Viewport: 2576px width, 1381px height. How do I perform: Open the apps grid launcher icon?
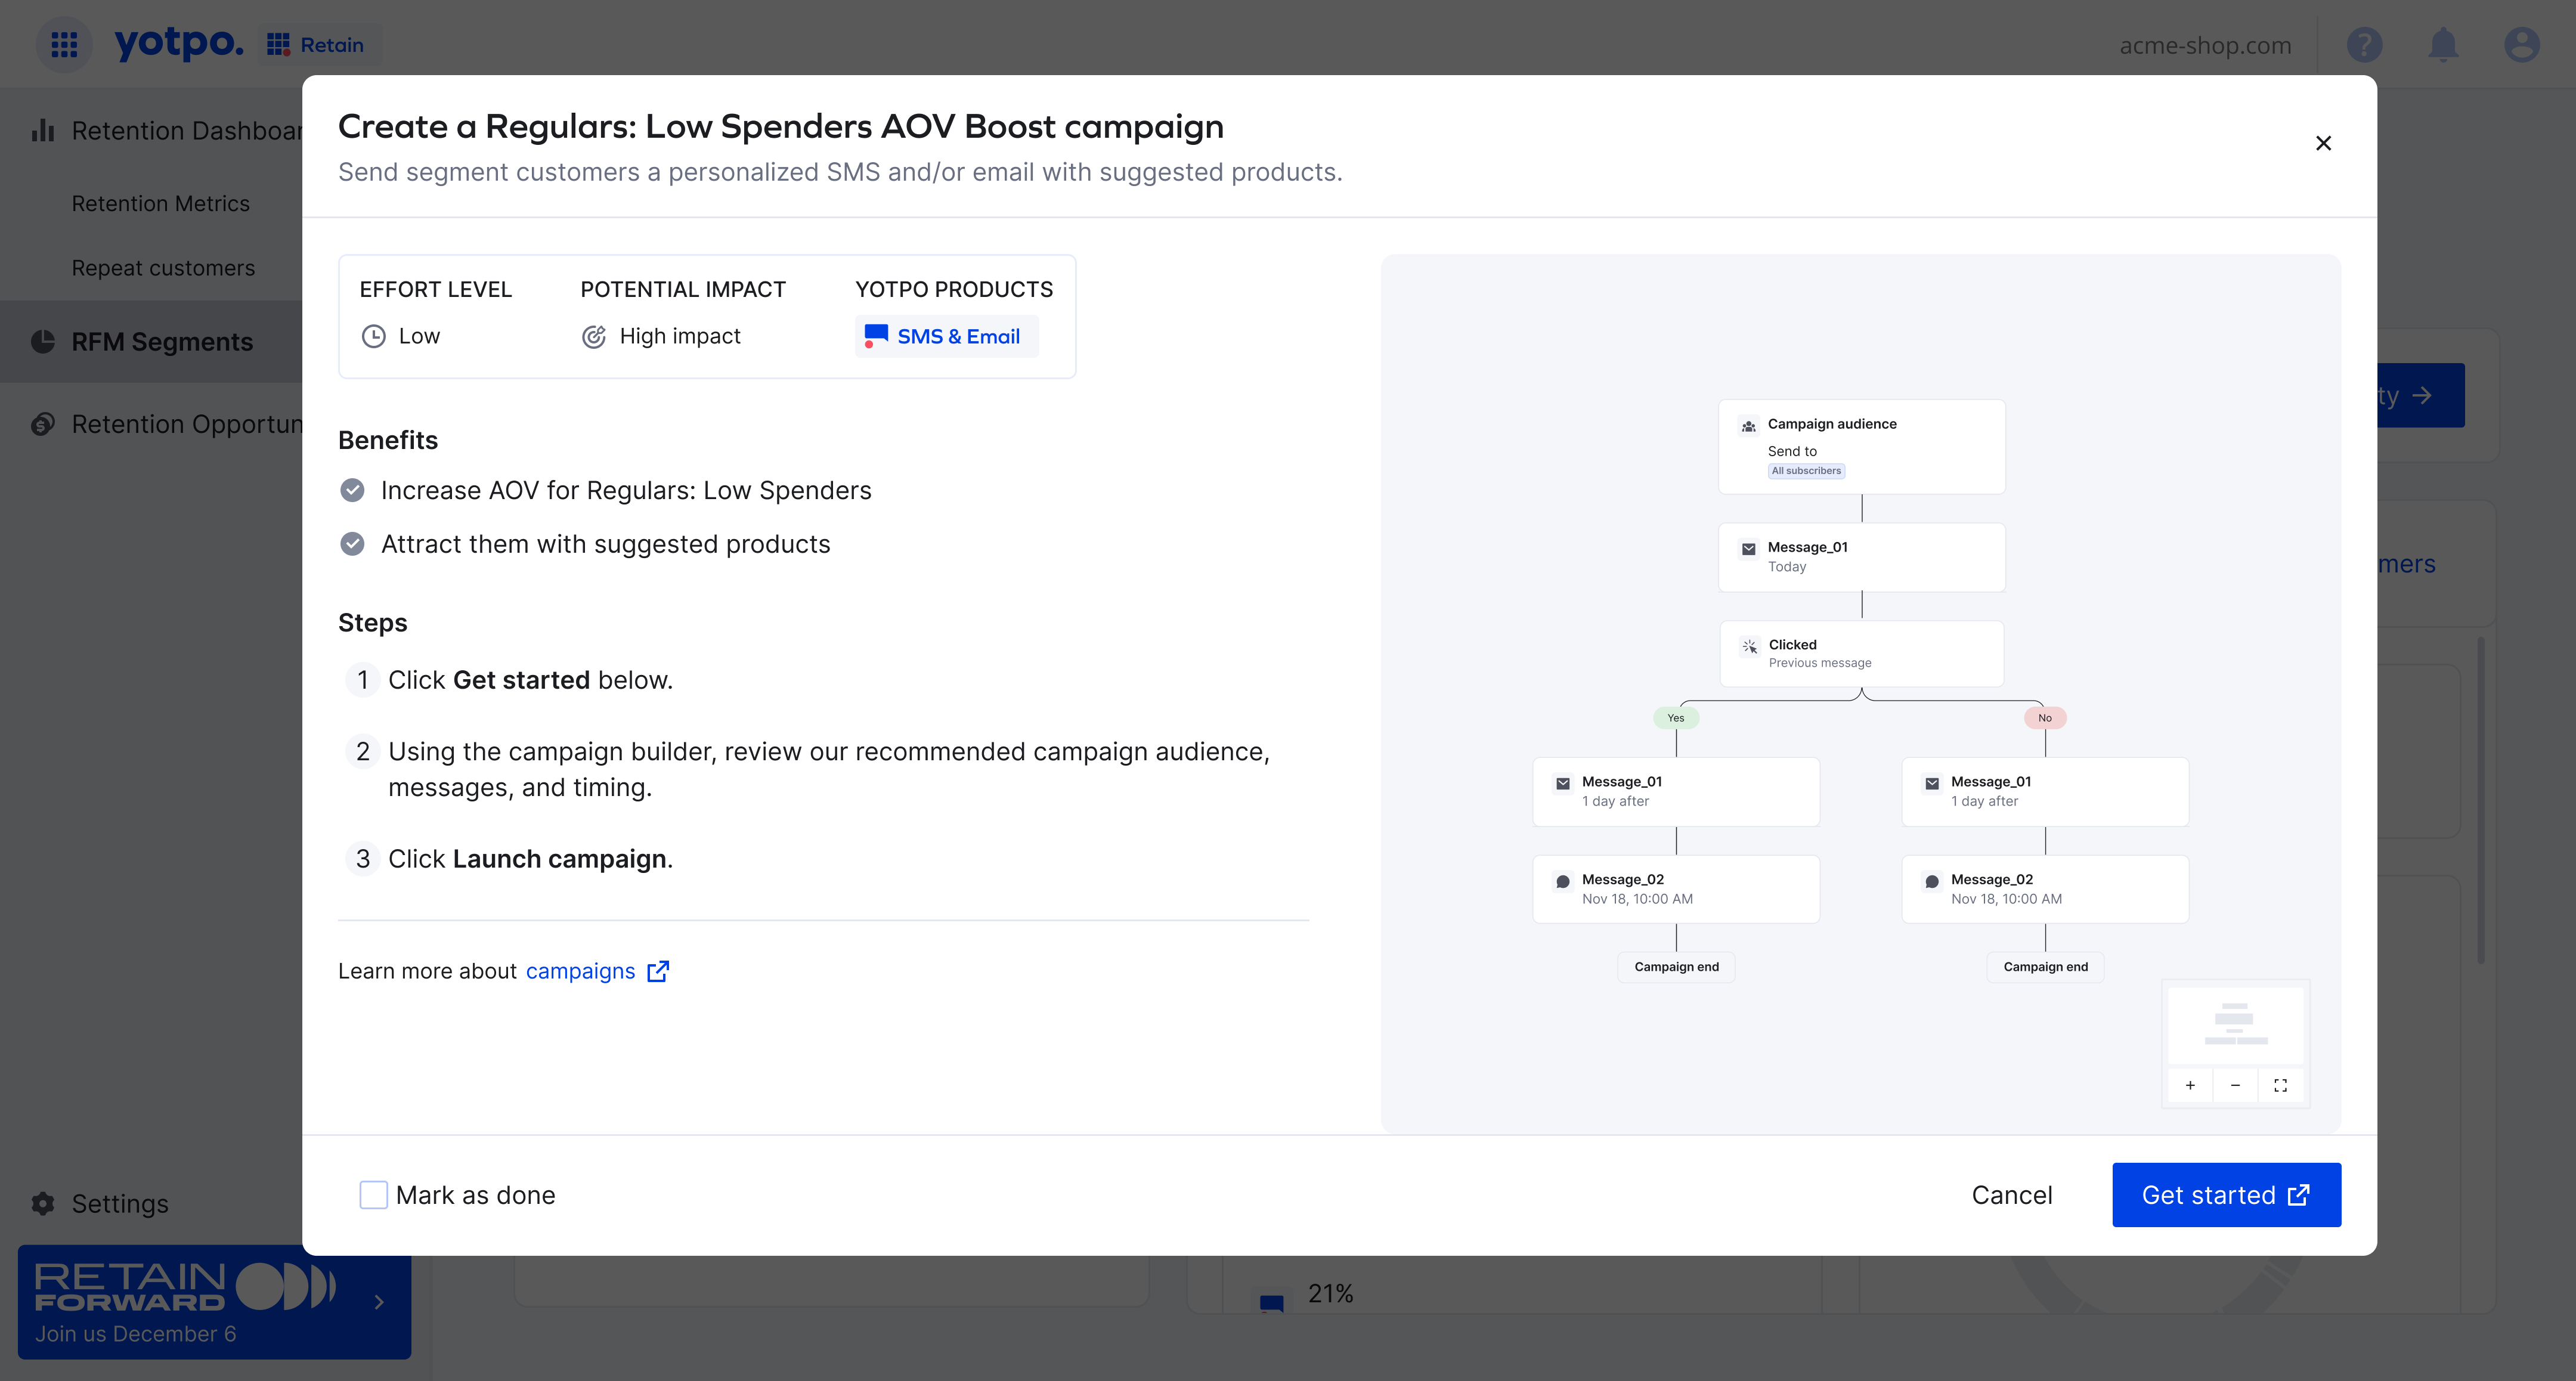pos(64,44)
